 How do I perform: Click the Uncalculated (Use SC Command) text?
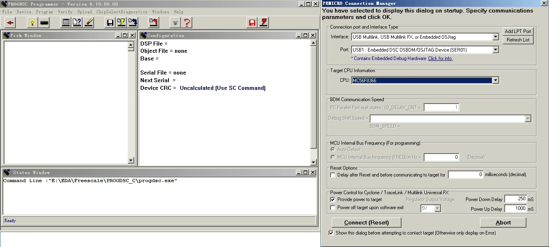(x=223, y=88)
